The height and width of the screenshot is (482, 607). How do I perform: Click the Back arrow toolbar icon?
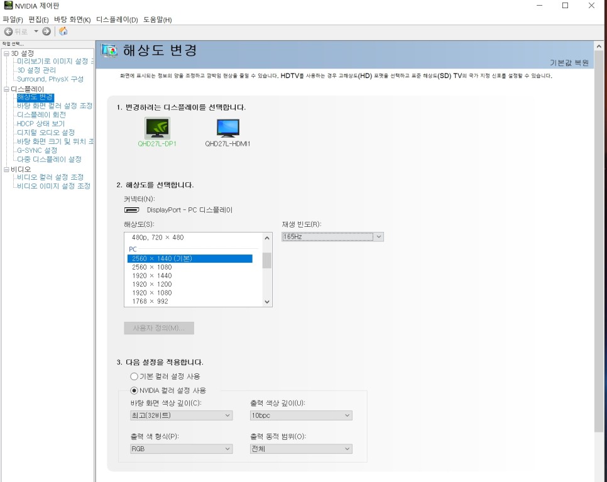tap(9, 32)
